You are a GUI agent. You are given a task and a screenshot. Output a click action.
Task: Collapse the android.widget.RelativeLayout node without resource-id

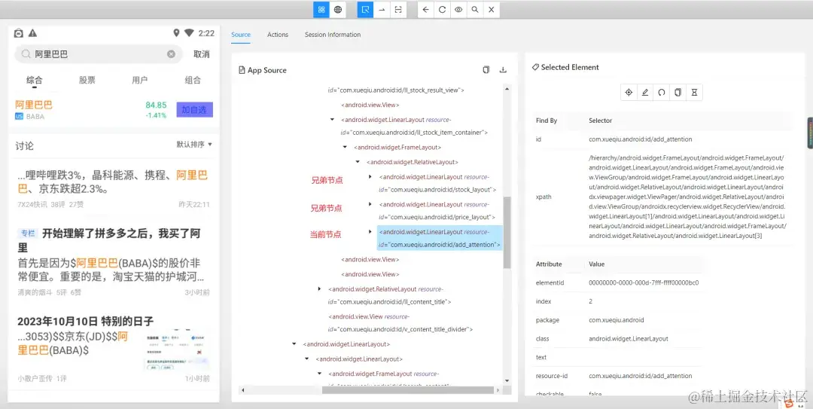pyautogui.click(x=358, y=162)
